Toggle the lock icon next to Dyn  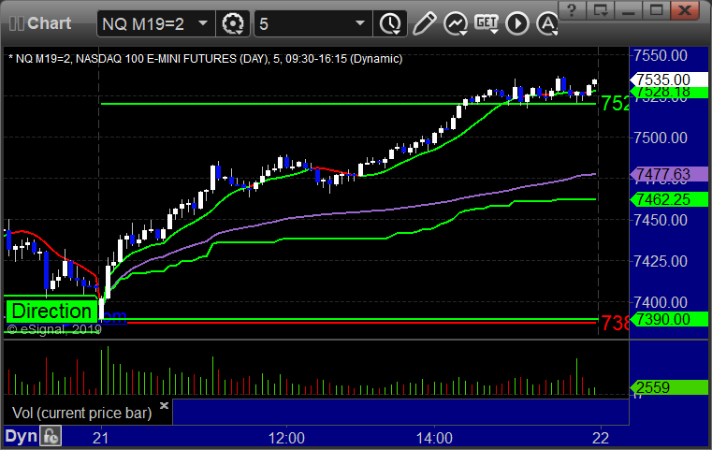51,436
